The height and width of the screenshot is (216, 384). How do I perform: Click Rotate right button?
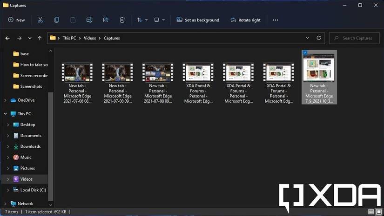(245, 20)
